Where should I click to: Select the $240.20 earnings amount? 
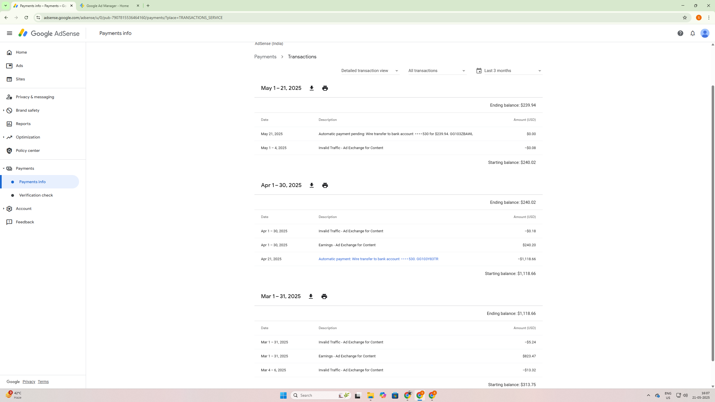coord(529,245)
